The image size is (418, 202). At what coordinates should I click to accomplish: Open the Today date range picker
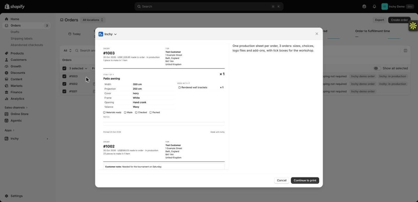pyautogui.click(x=75, y=34)
